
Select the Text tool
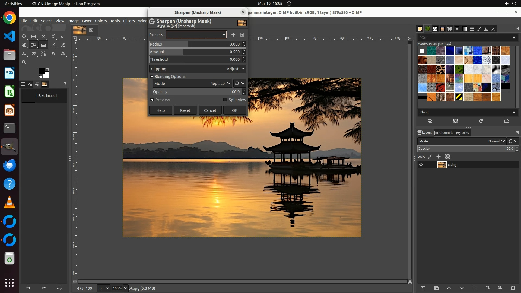tap(53, 54)
